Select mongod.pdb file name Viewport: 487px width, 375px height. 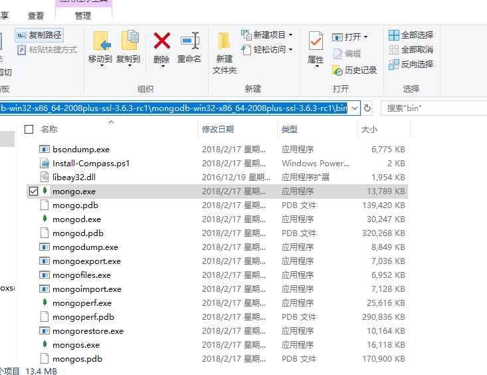pyautogui.click(x=78, y=233)
